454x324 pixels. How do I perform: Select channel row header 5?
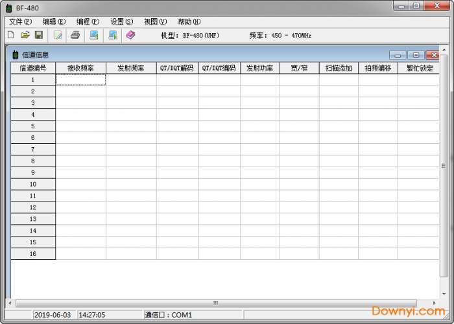[x=33, y=126]
